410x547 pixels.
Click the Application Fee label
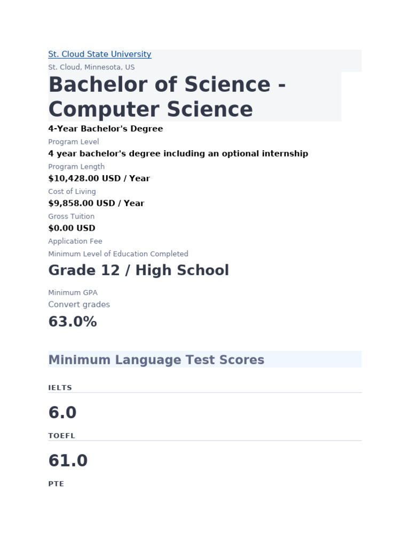click(x=75, y=241)
